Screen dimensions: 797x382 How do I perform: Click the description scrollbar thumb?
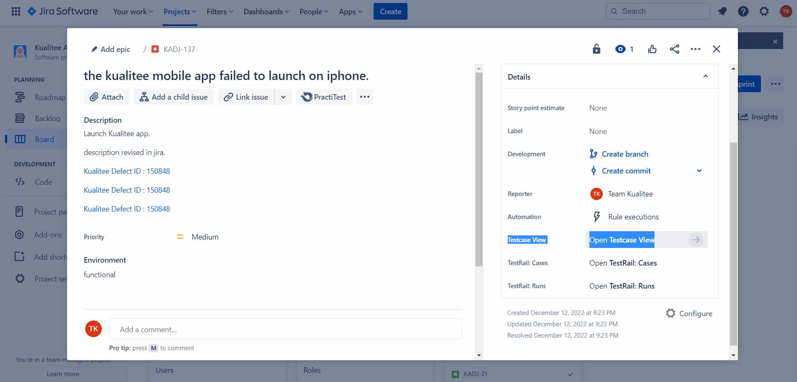[x=479, y=169]
